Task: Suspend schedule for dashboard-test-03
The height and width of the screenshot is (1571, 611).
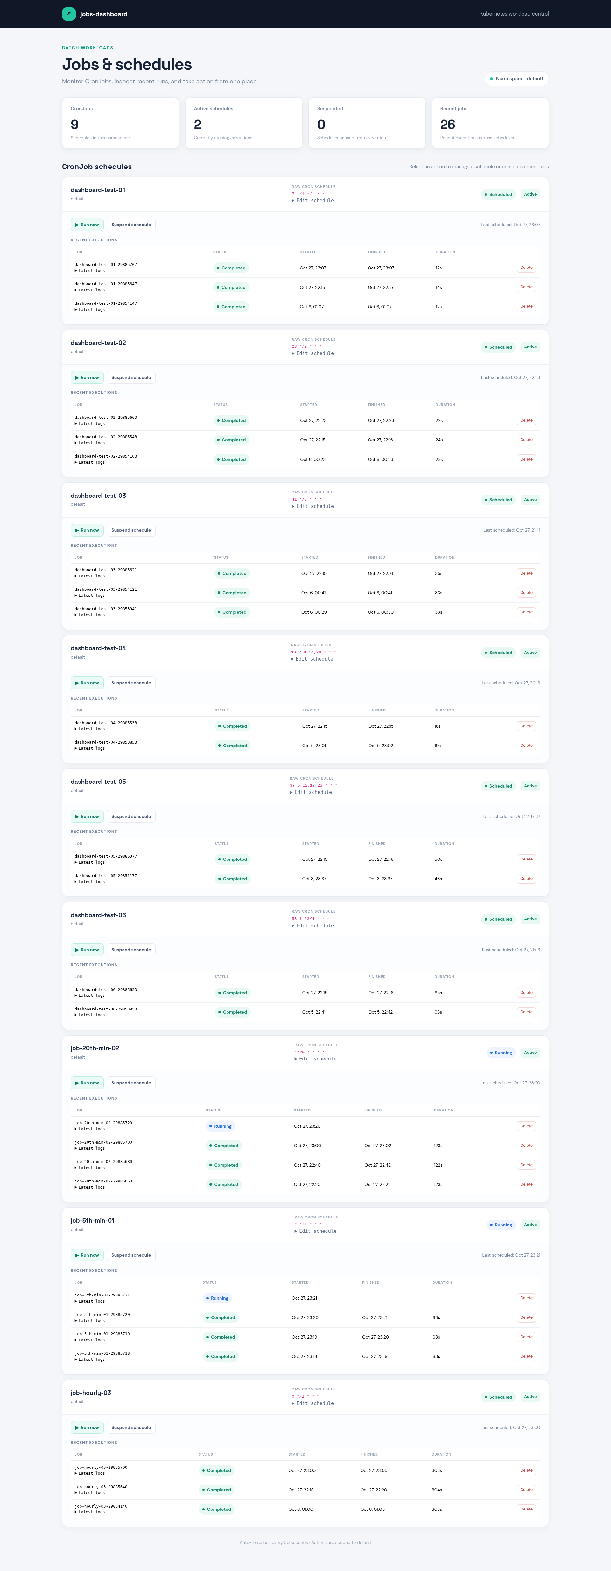Action: (x=131, y=530)
